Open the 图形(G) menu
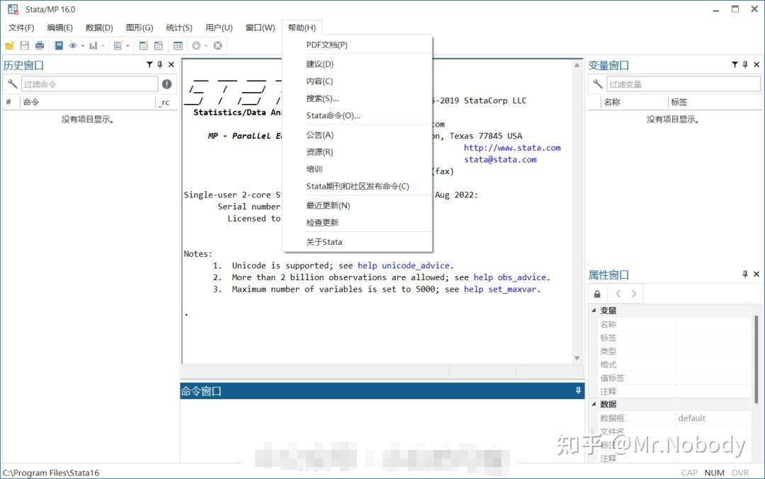765x479 pixels. (140, 28)
